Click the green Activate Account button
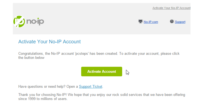 (x=102, y=72)
